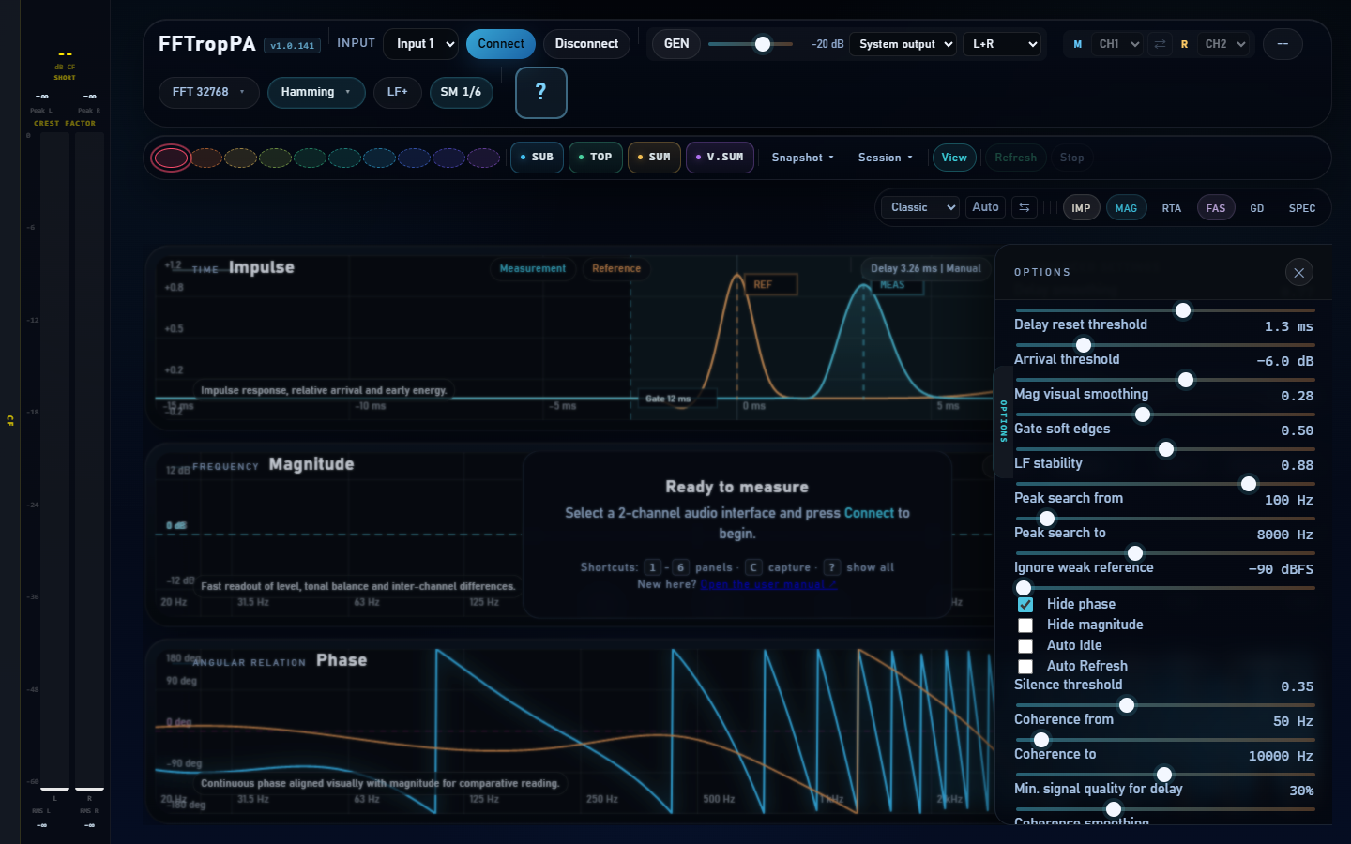Click the Auto button
Image resolution: width=1351 pixels, height=844 pixels.
pyautogui.click(x=985, y=207)
